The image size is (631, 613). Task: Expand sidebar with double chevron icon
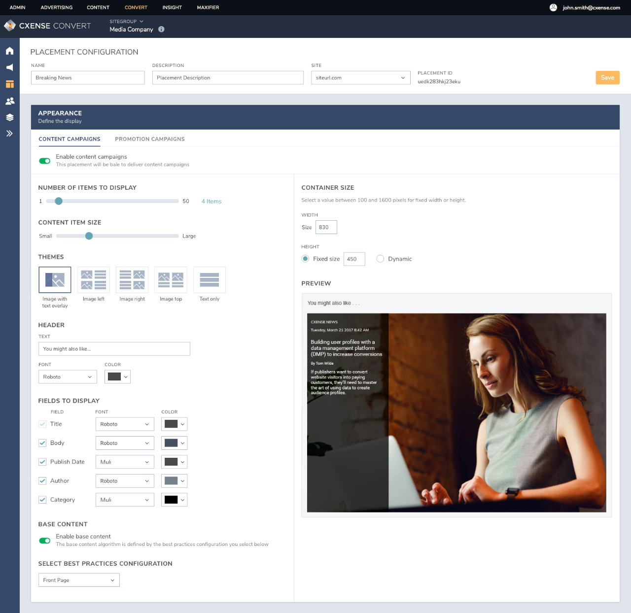[9, 134]
